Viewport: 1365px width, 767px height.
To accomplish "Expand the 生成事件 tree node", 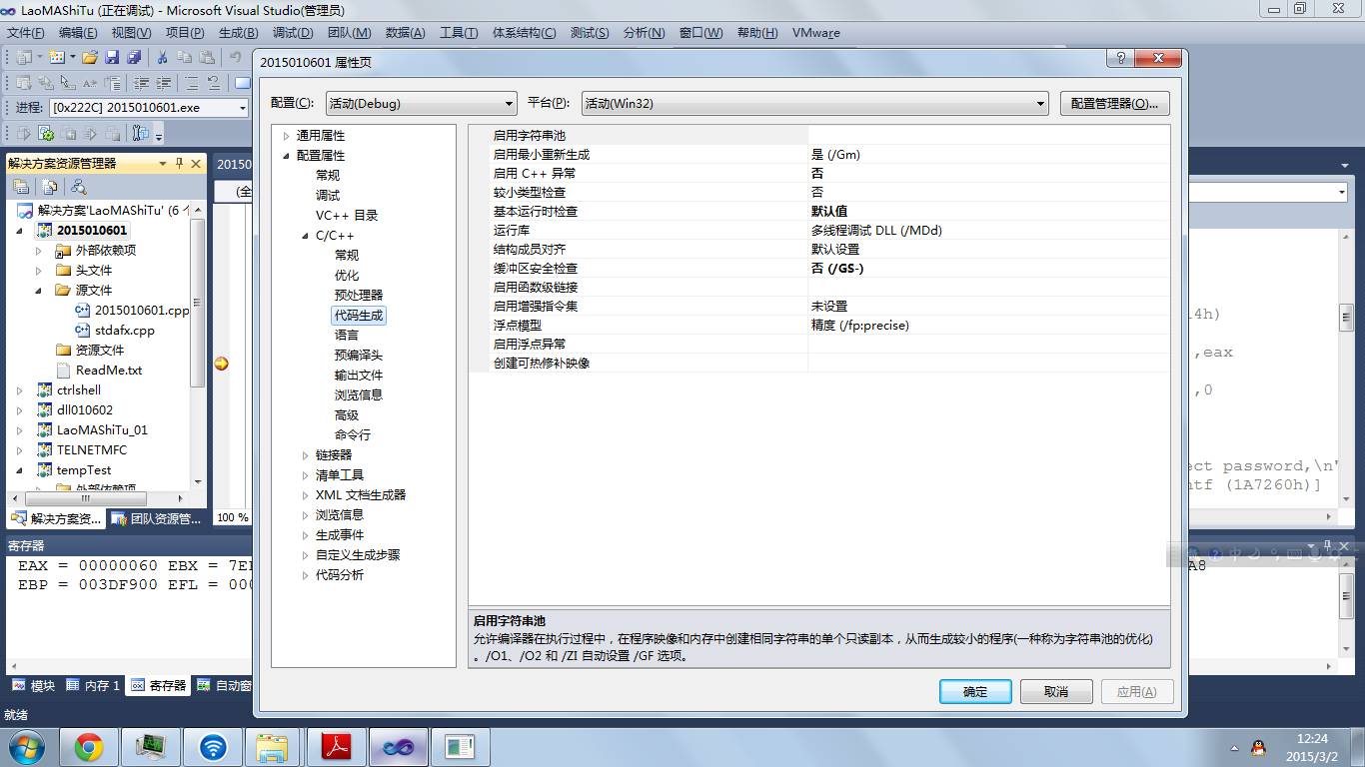I will click(306, 535).
